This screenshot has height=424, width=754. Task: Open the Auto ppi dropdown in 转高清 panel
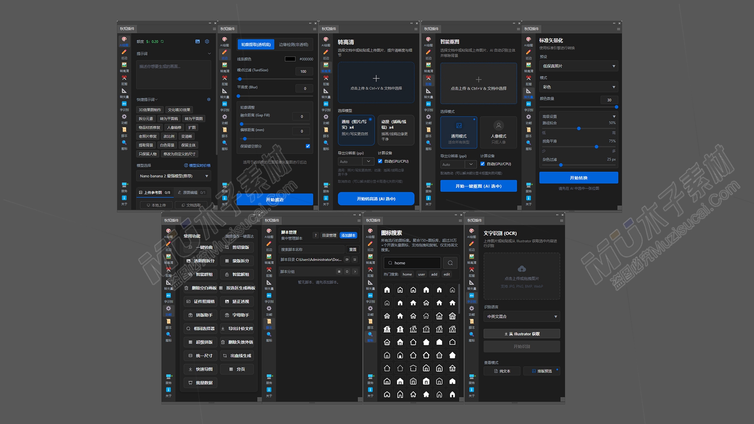(x=356, y=161)
